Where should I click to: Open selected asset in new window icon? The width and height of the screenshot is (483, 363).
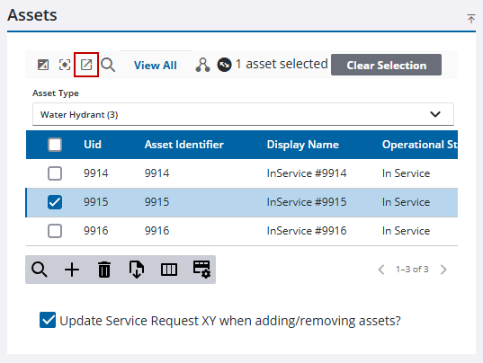pos(86,65)
